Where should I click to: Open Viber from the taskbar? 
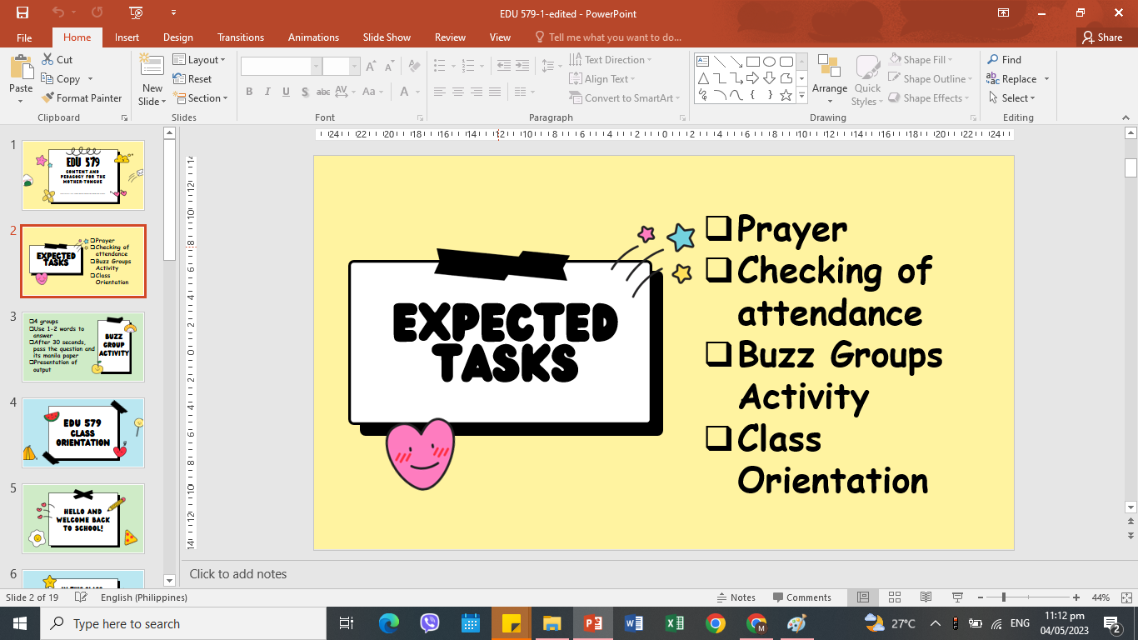coord(430,623)
